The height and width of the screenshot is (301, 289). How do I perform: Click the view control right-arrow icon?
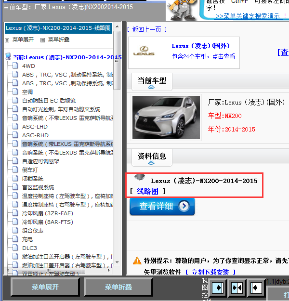coord(218,288)
